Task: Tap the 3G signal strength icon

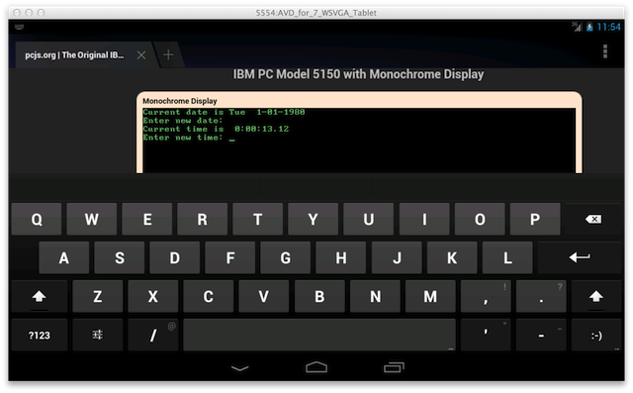Action: pyautogui.click(x=577, y=27)
